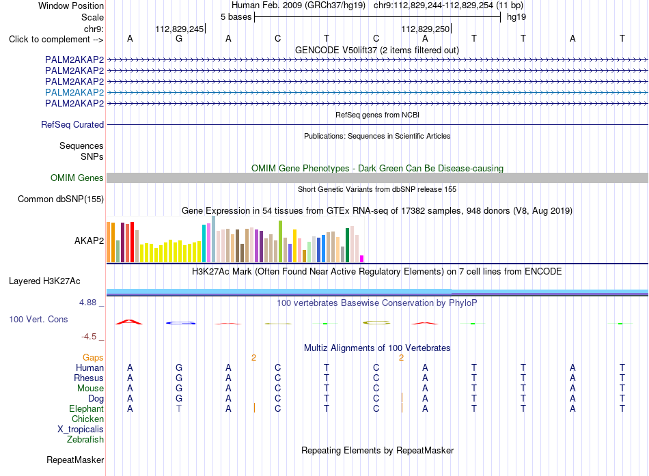The width and height of the screenshot is (649, 476).
Task: Open the Layered H3K27Ac track label
Action: click(44, 281)
